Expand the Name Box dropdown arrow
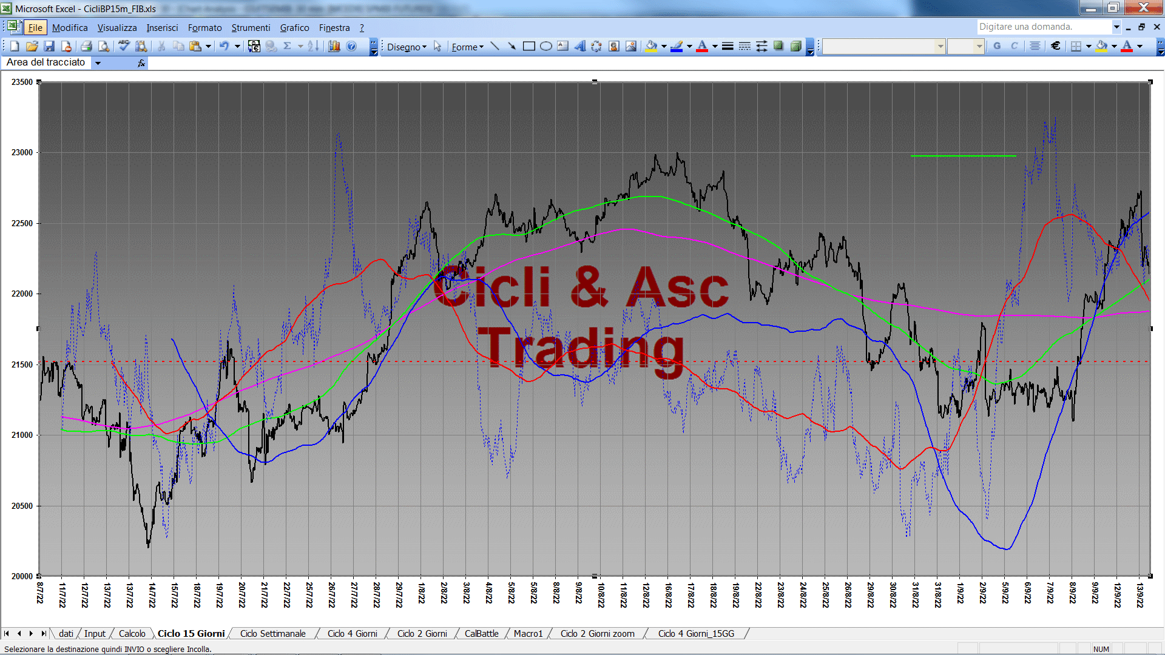Image resolution: width=1165 pixels, height=655 pixels. tap(98, 62)
